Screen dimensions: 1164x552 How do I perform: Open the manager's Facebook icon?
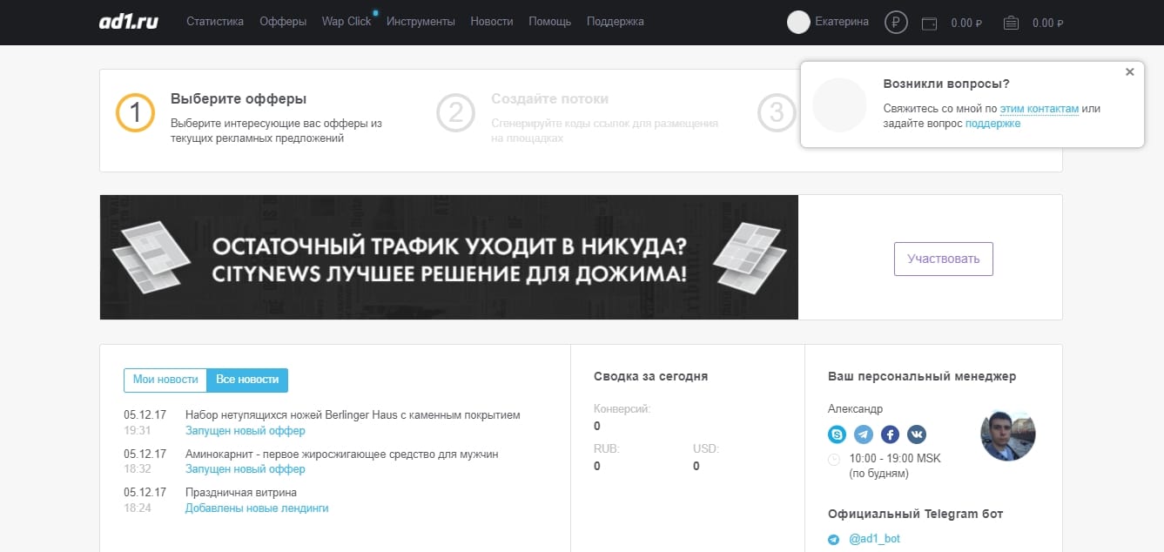[890, 434]
